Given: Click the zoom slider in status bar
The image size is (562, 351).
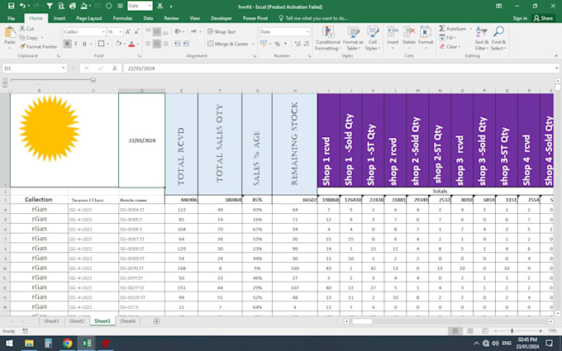Looking at the screenshot, I should (x=512, y=331).
